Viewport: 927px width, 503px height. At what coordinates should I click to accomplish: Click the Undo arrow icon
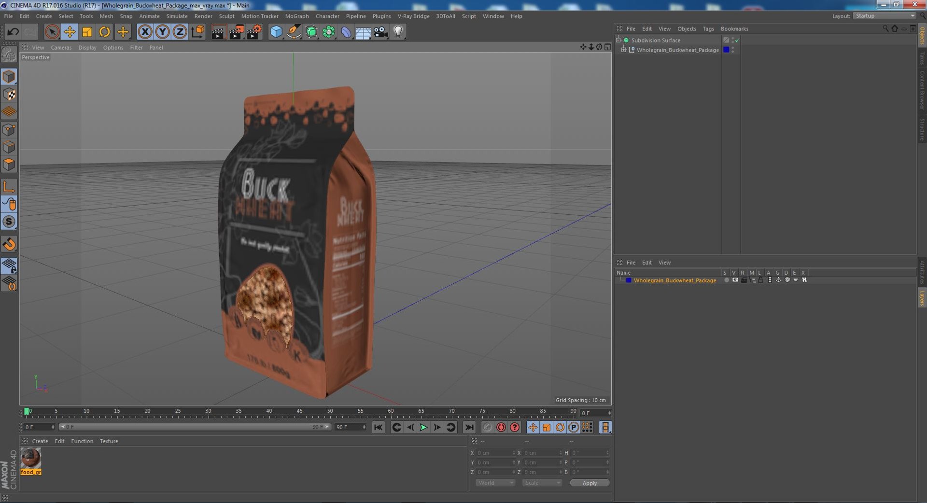[13, 32]
